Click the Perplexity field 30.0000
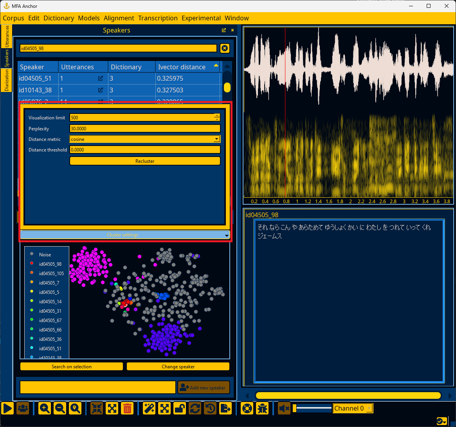The height and width of the screenshot is (427, 456). tap(145, 128)
